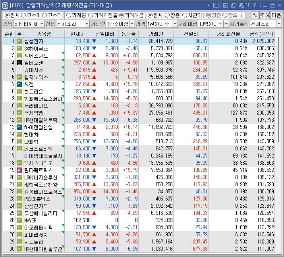This screenshot has width=284, height=257.
Task: Click the 신 badge on 파마리서치 row
Action: click(19, 234)
